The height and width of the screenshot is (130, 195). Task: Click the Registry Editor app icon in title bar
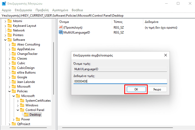pos(4,3)
